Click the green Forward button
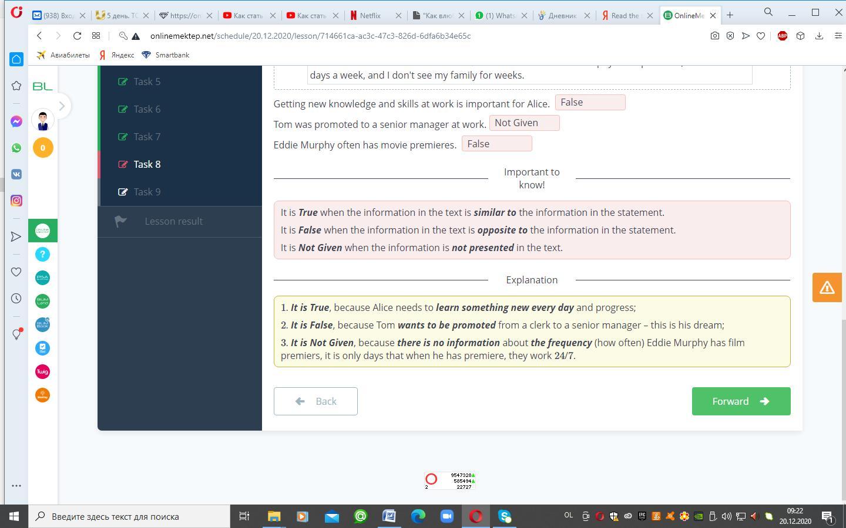This screenshot has height=528, width=846. pyautogui.click(x=740, y=401)
